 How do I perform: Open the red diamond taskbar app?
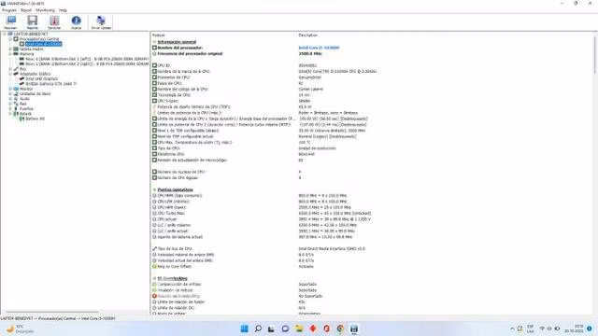pos(313,329)
